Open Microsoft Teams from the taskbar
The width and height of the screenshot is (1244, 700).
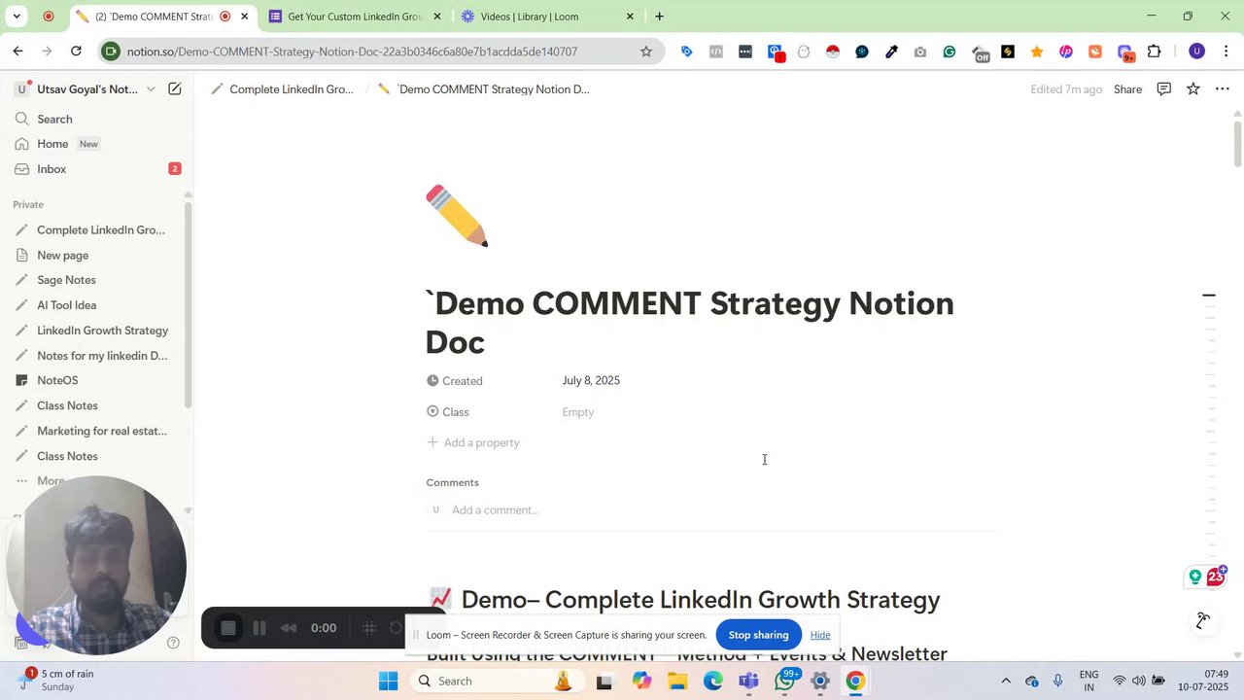[748, 681]
